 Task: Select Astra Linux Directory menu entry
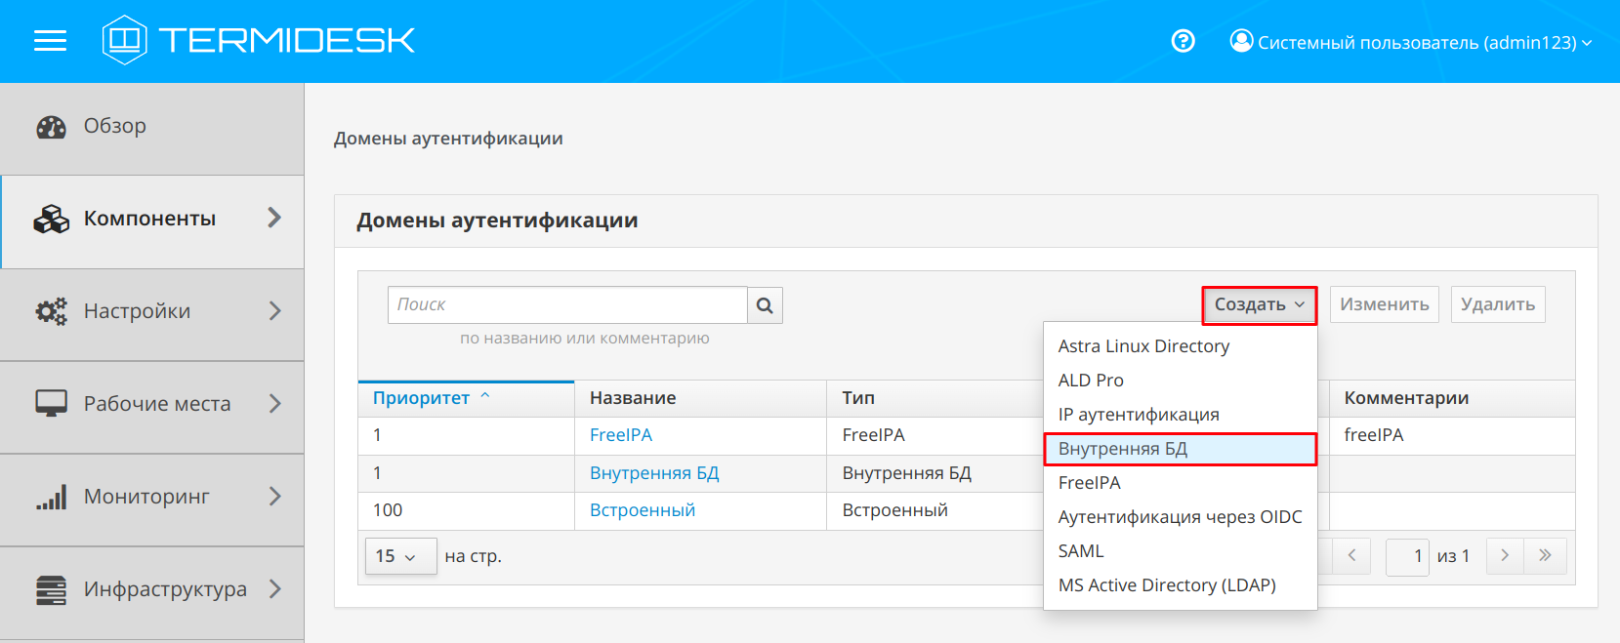(x=1143, y=346)
